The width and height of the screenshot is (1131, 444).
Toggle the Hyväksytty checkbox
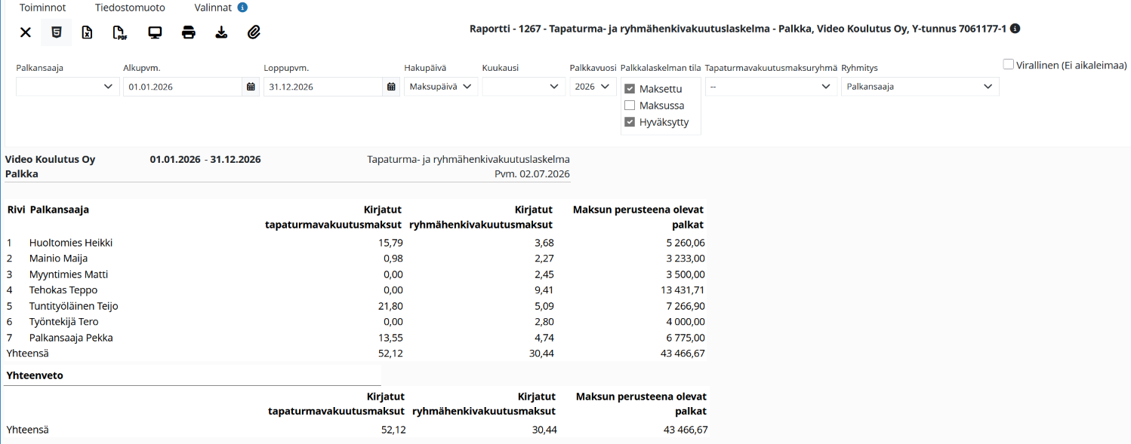pyautogui.click(x=630, y=122)
